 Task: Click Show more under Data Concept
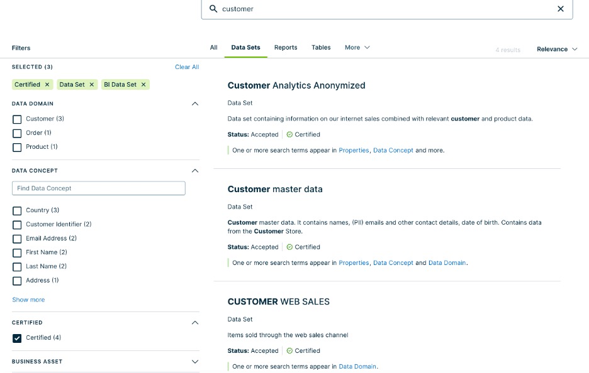pos(28,300)
